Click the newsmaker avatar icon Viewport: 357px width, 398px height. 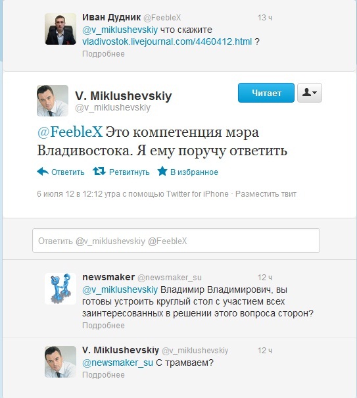point(60,289)
